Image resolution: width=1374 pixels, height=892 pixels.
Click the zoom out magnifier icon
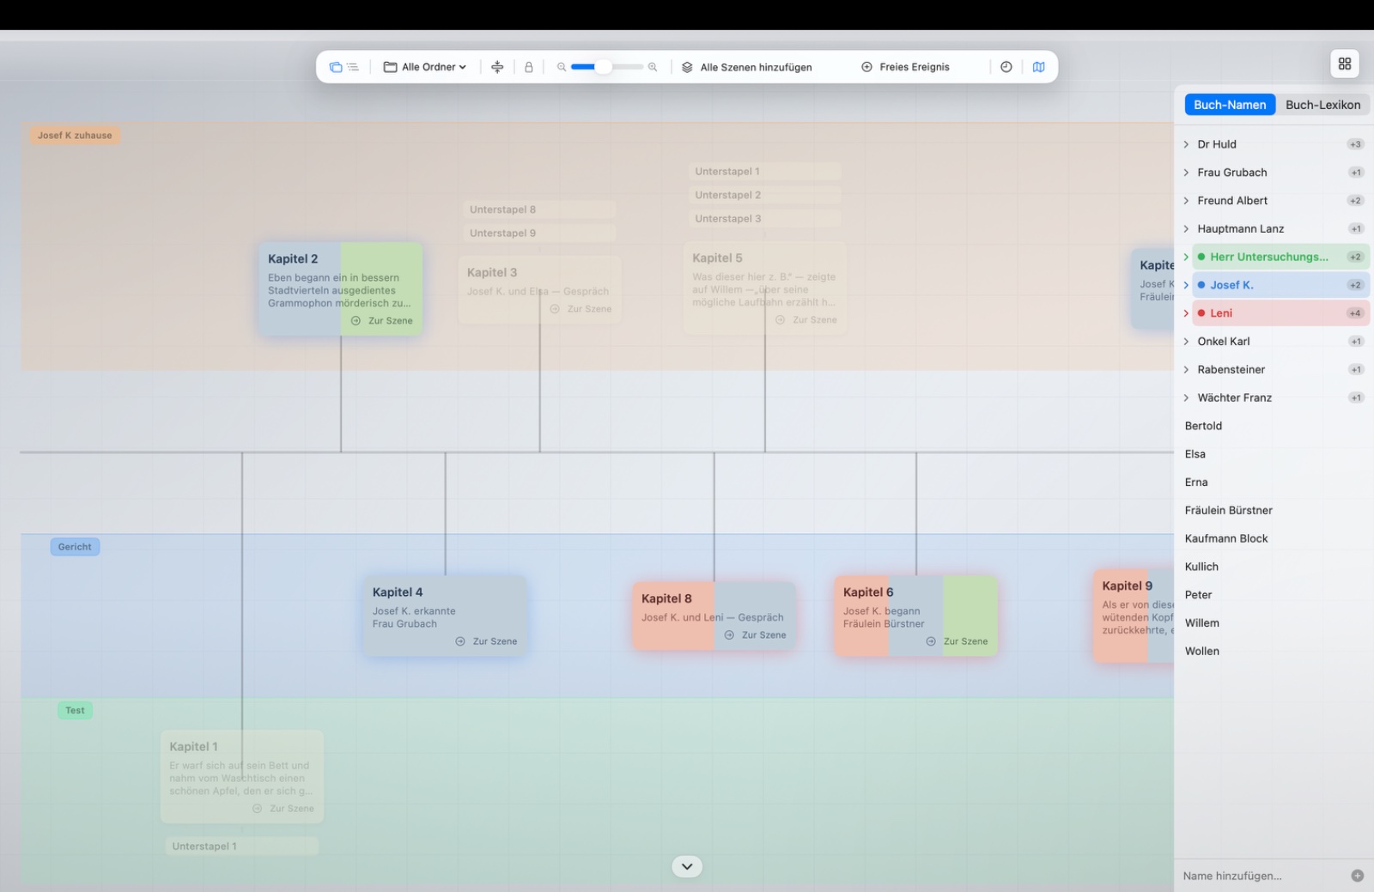(x=562, y=67)
